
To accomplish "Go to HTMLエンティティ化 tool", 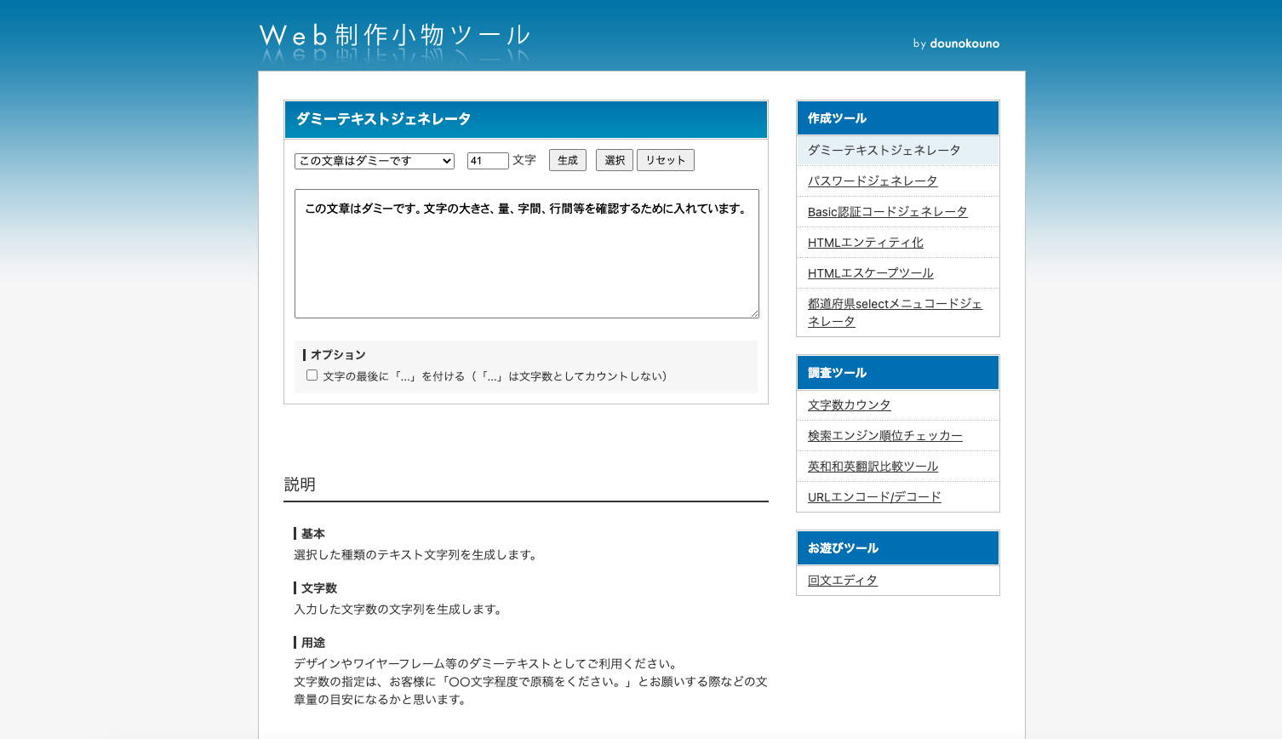I will [x=865, y=243].
